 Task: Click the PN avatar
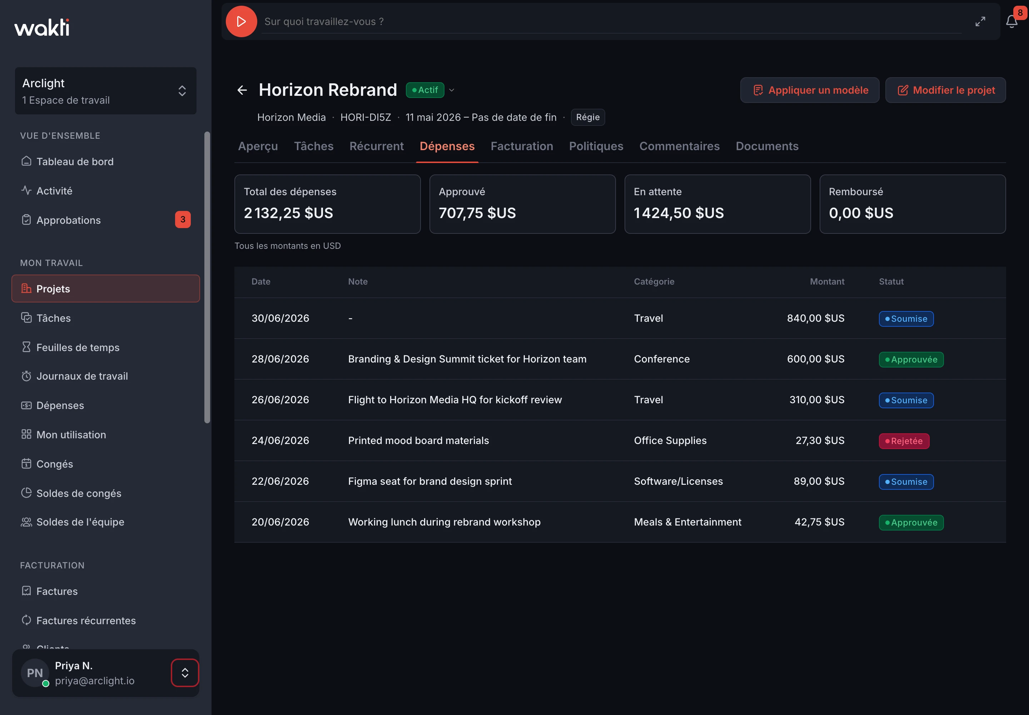coord(35,672)
